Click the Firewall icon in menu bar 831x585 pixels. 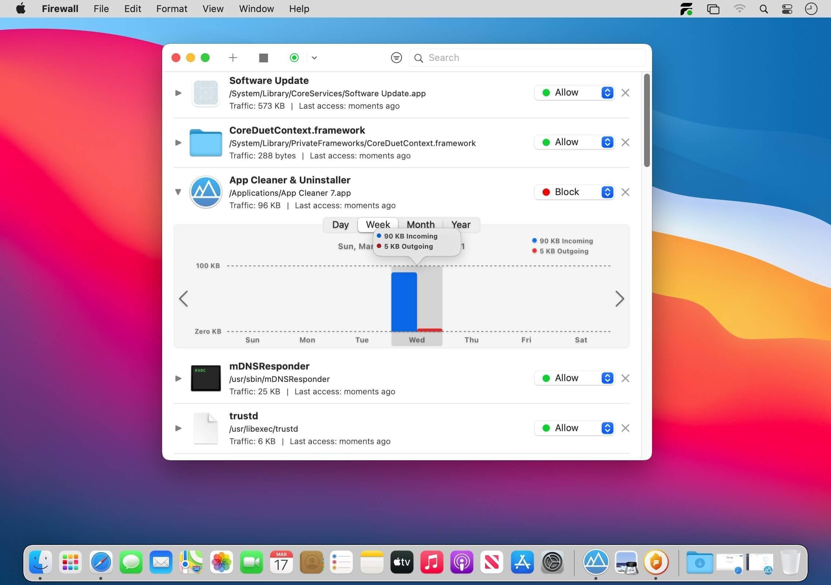point(686,9)
